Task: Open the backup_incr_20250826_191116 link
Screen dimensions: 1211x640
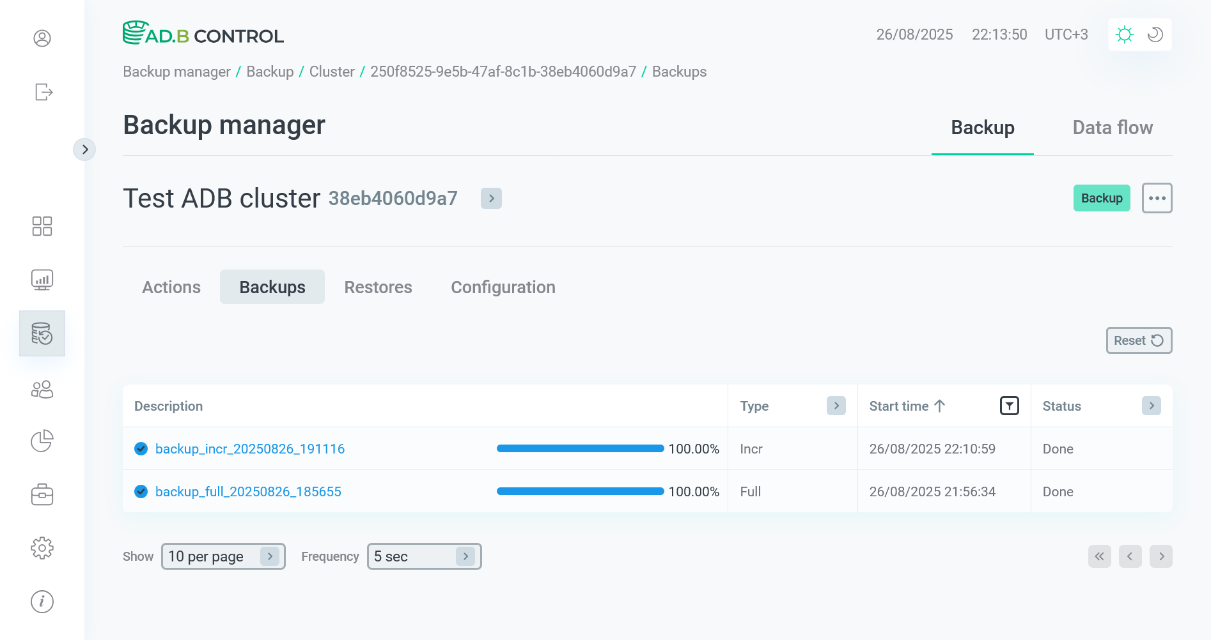Action: pos(250,449)
